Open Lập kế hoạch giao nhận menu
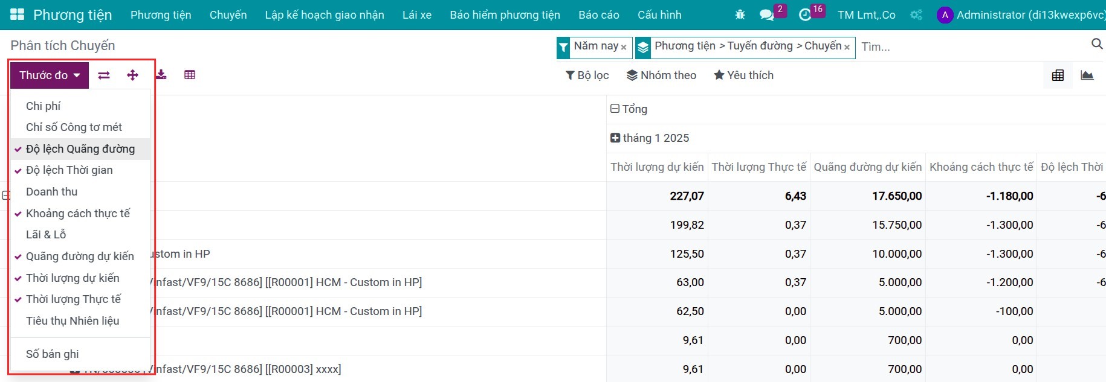The image size is (1106, 382). [325, 15]
